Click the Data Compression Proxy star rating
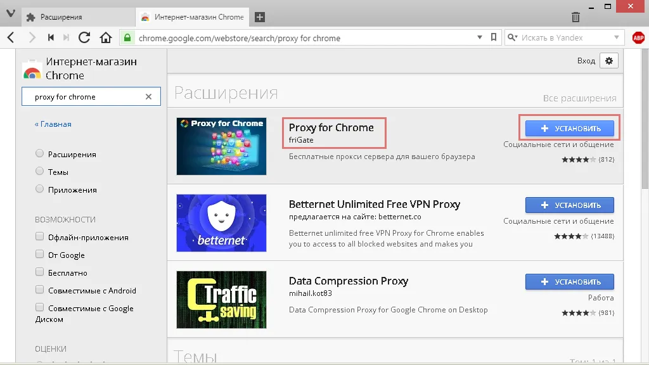The width and height of the screenshot is (649, 365). pyautogui.click(x=579, y=313)
